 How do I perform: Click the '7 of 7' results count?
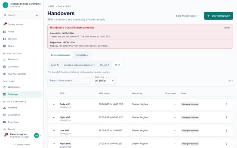pos(230,81)
